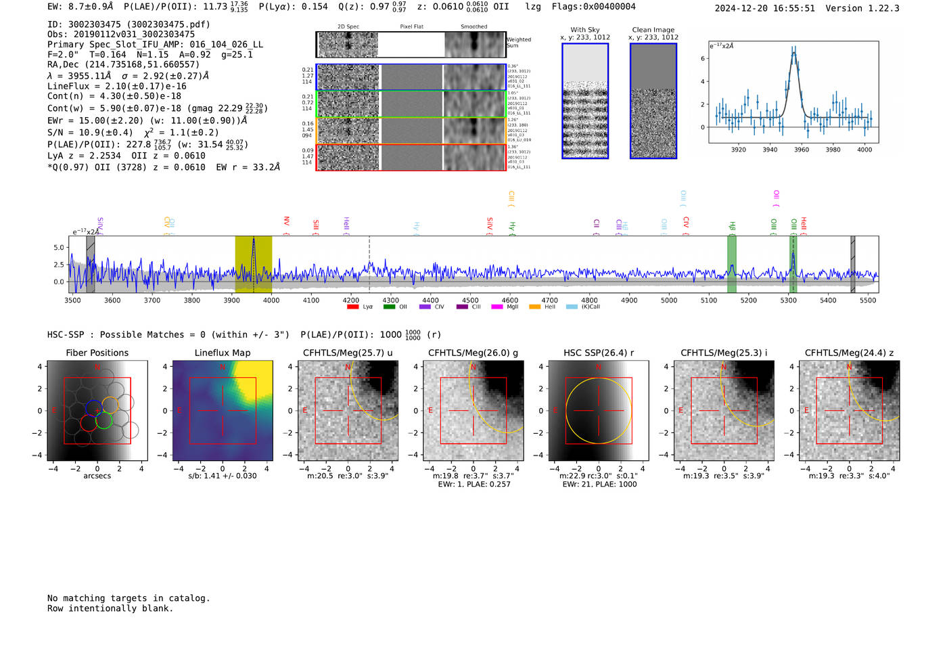947x645 pixels.
Task: Open the green-bordered fiber spectrum row
Action: pos(411,104)
